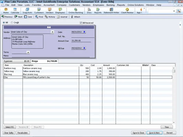183x137 pixels.
Task: Click the Clear Splits button
Action: pyautogui.click(x=9, y=133)
